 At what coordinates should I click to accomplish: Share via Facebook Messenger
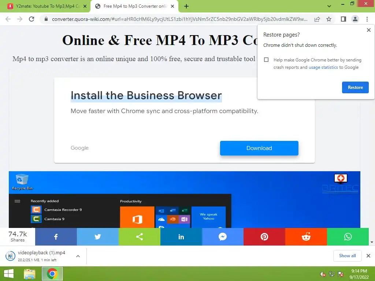(x=223, y=237)
